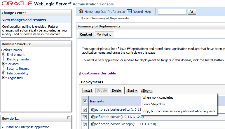This screenshot has width=225, height=129.
Task: Click the Home breadcrumb link
Action: point(85,18)
